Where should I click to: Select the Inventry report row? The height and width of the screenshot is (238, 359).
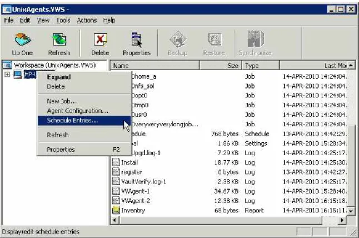pos(229,211)
